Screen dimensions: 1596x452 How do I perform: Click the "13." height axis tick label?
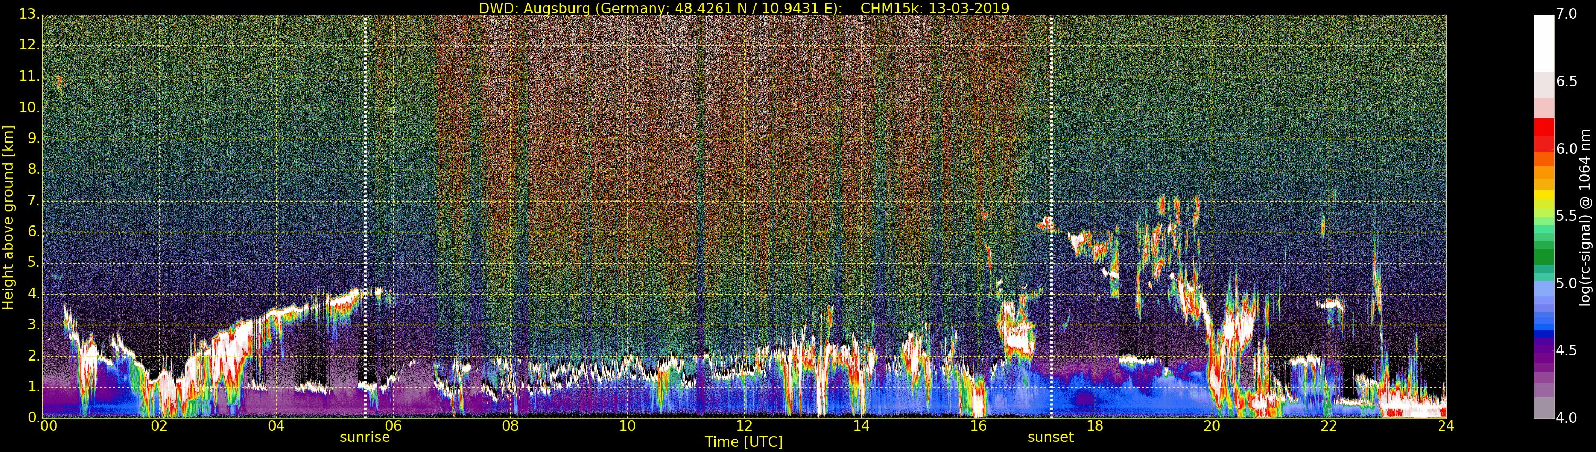(x=29, y=14)
